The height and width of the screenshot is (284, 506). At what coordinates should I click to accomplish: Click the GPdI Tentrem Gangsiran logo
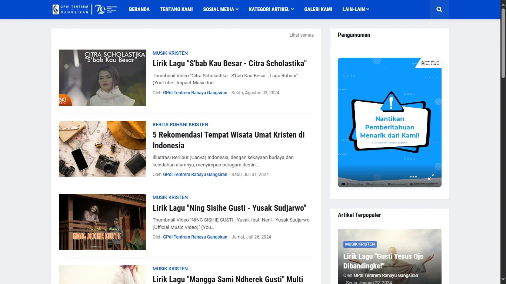pos(85,9)
